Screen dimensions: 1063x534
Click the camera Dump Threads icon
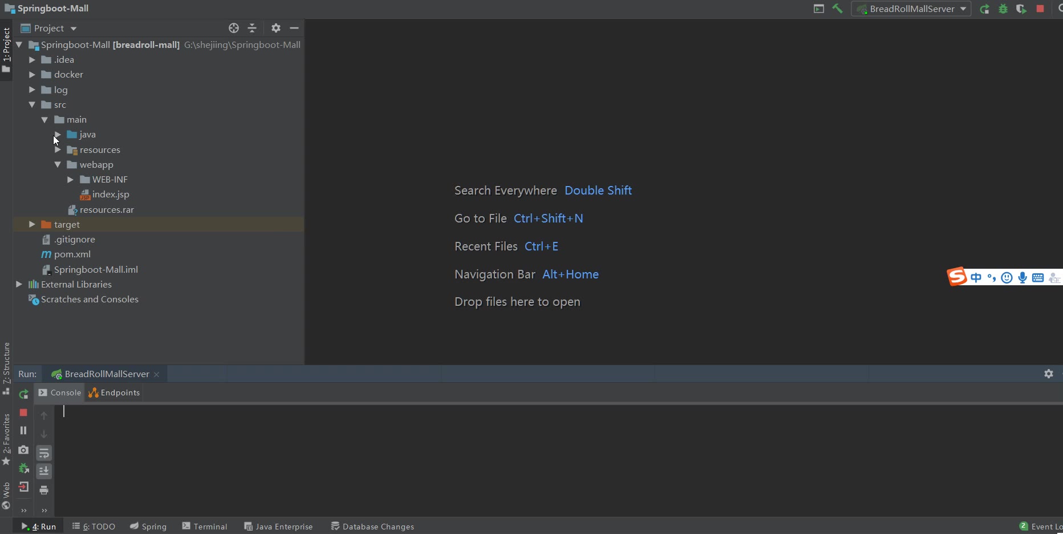click(x=23, y=450)
